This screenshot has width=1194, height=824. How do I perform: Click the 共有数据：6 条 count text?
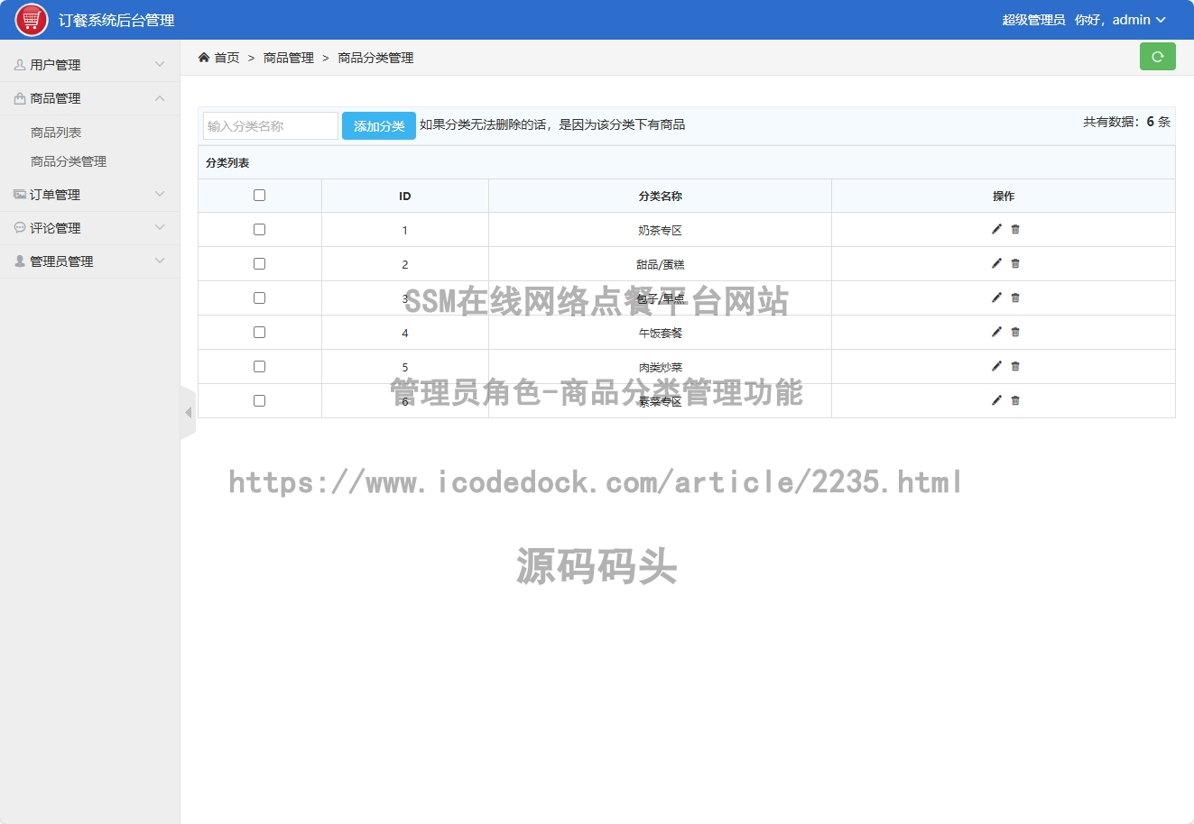point(1126,122)
